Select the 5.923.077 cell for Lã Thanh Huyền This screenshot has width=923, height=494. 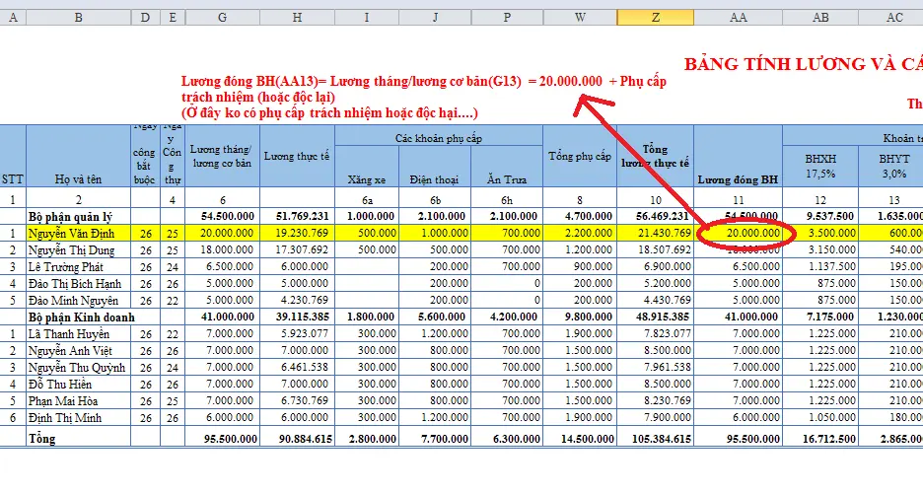click(297, 334)
